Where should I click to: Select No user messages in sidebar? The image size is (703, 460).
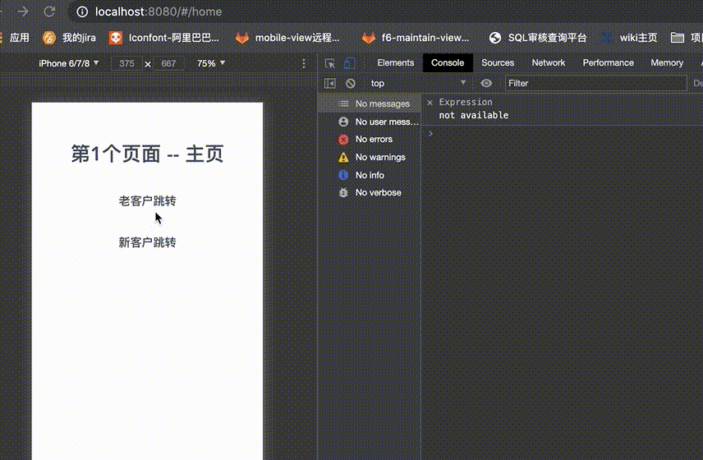click(x=370, y=122)
